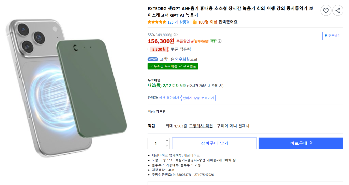This screenshot has height=185, width=349.
Task: Click 판매자 상품 보러가기 link
Action: [x=199, y=98]
